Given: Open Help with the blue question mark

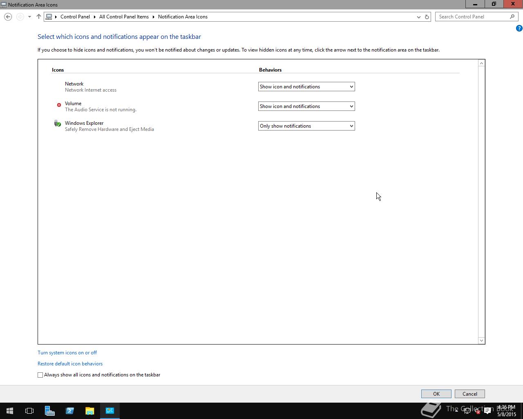Looking at the screenshot, I should click(x=519, y=28).
